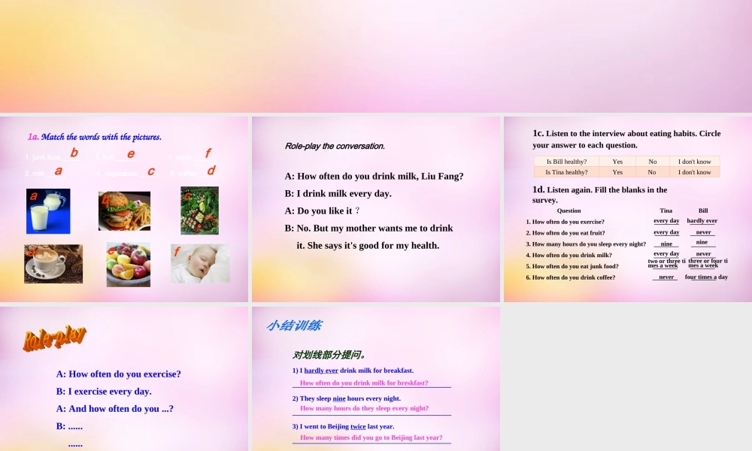Select the coffee cup picture
Image resolution: width=752 pixels, height=451 pixels.
pyautogui.click(x=53, y=264)
